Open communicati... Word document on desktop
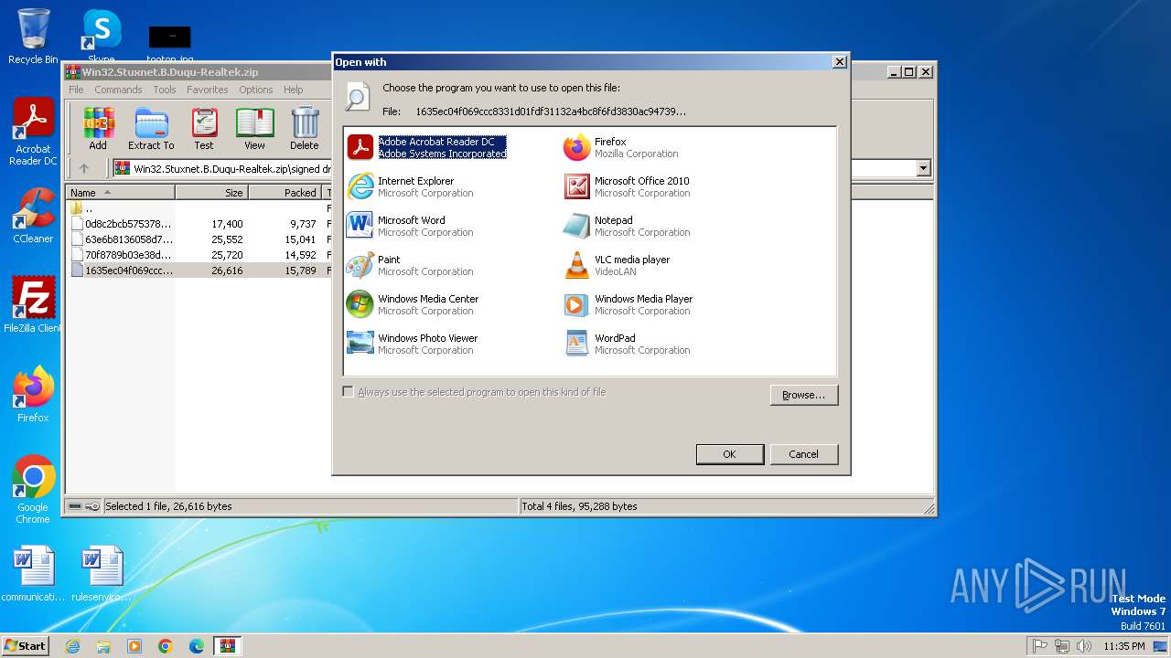The width and height of the screenshot is (1171, 658). 34,575
